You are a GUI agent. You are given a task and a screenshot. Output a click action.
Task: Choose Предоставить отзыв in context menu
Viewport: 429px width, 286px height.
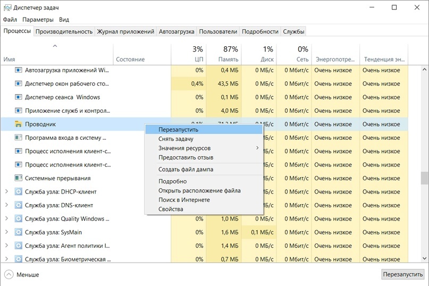point(204,157)
